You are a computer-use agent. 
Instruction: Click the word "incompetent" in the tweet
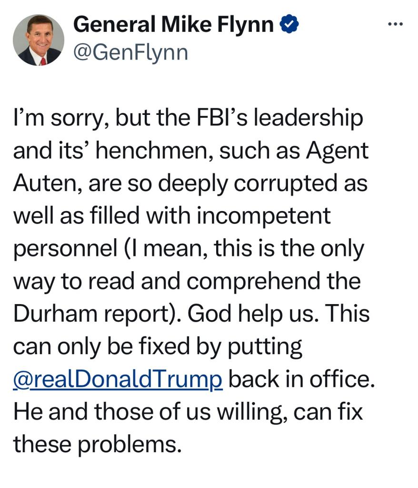pyautogui.click(x=264, y=217)
